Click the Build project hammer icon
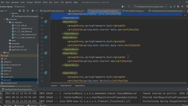 [x=129, y=6]
